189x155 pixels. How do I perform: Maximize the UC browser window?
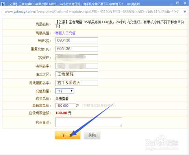[178, 3]
